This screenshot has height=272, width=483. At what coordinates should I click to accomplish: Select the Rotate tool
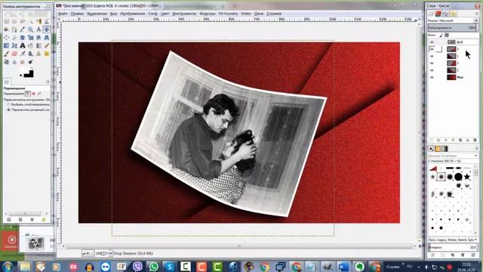[23, 38]
